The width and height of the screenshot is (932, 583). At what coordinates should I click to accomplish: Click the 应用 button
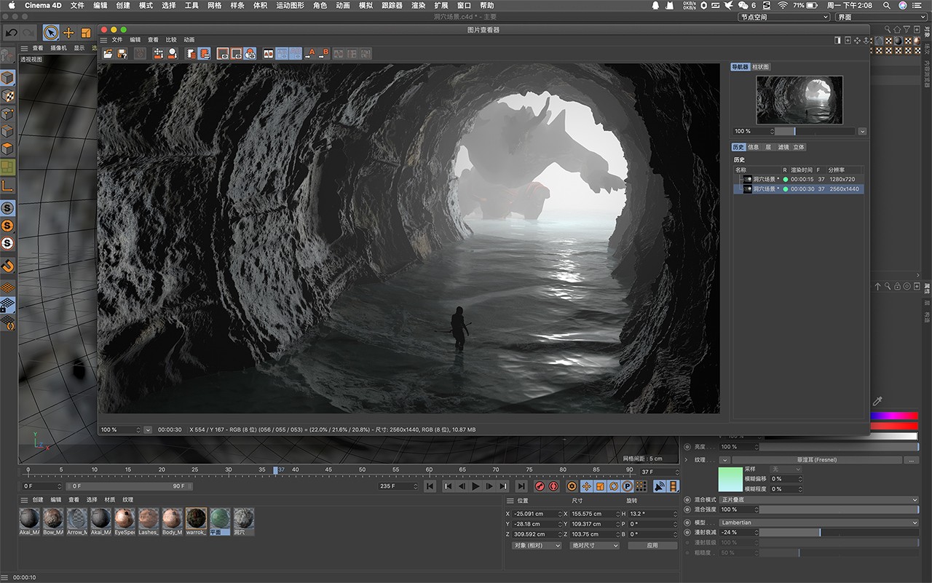tap(652, 545)
